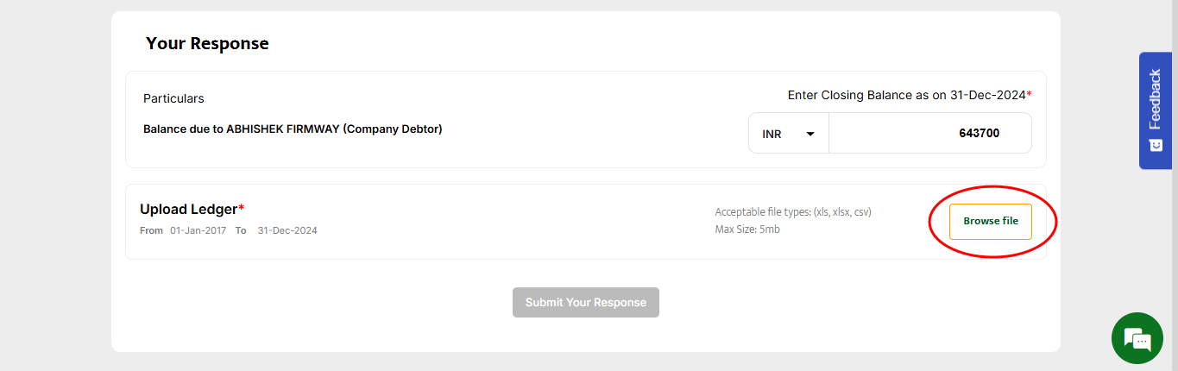
Task: Click the red asterisk beside Upload Ledger
Action: tap(242, 208)
